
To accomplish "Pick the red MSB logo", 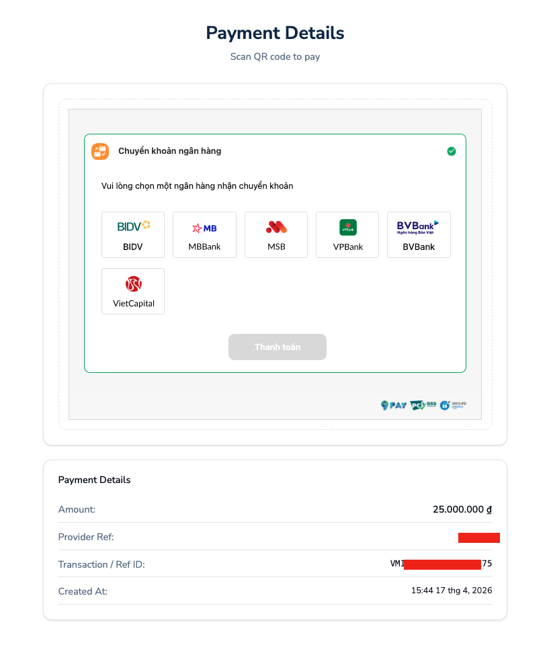I will pos(276,227).
